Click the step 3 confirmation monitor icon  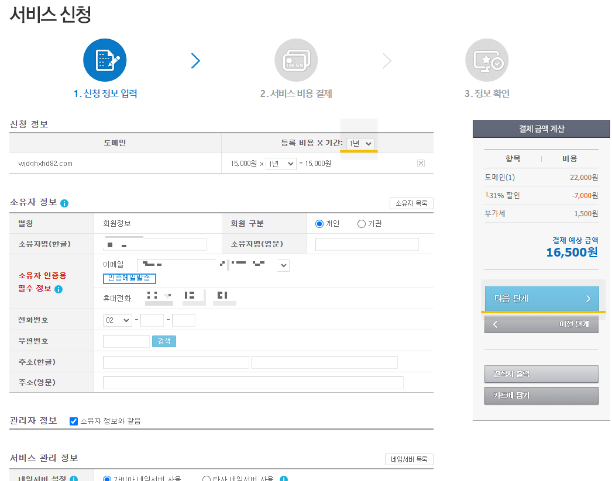487,60
